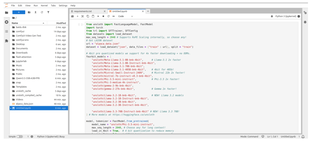Select the Downloads folder
Viewport: 312px width, 142px height.
click(x=39, y=52)
